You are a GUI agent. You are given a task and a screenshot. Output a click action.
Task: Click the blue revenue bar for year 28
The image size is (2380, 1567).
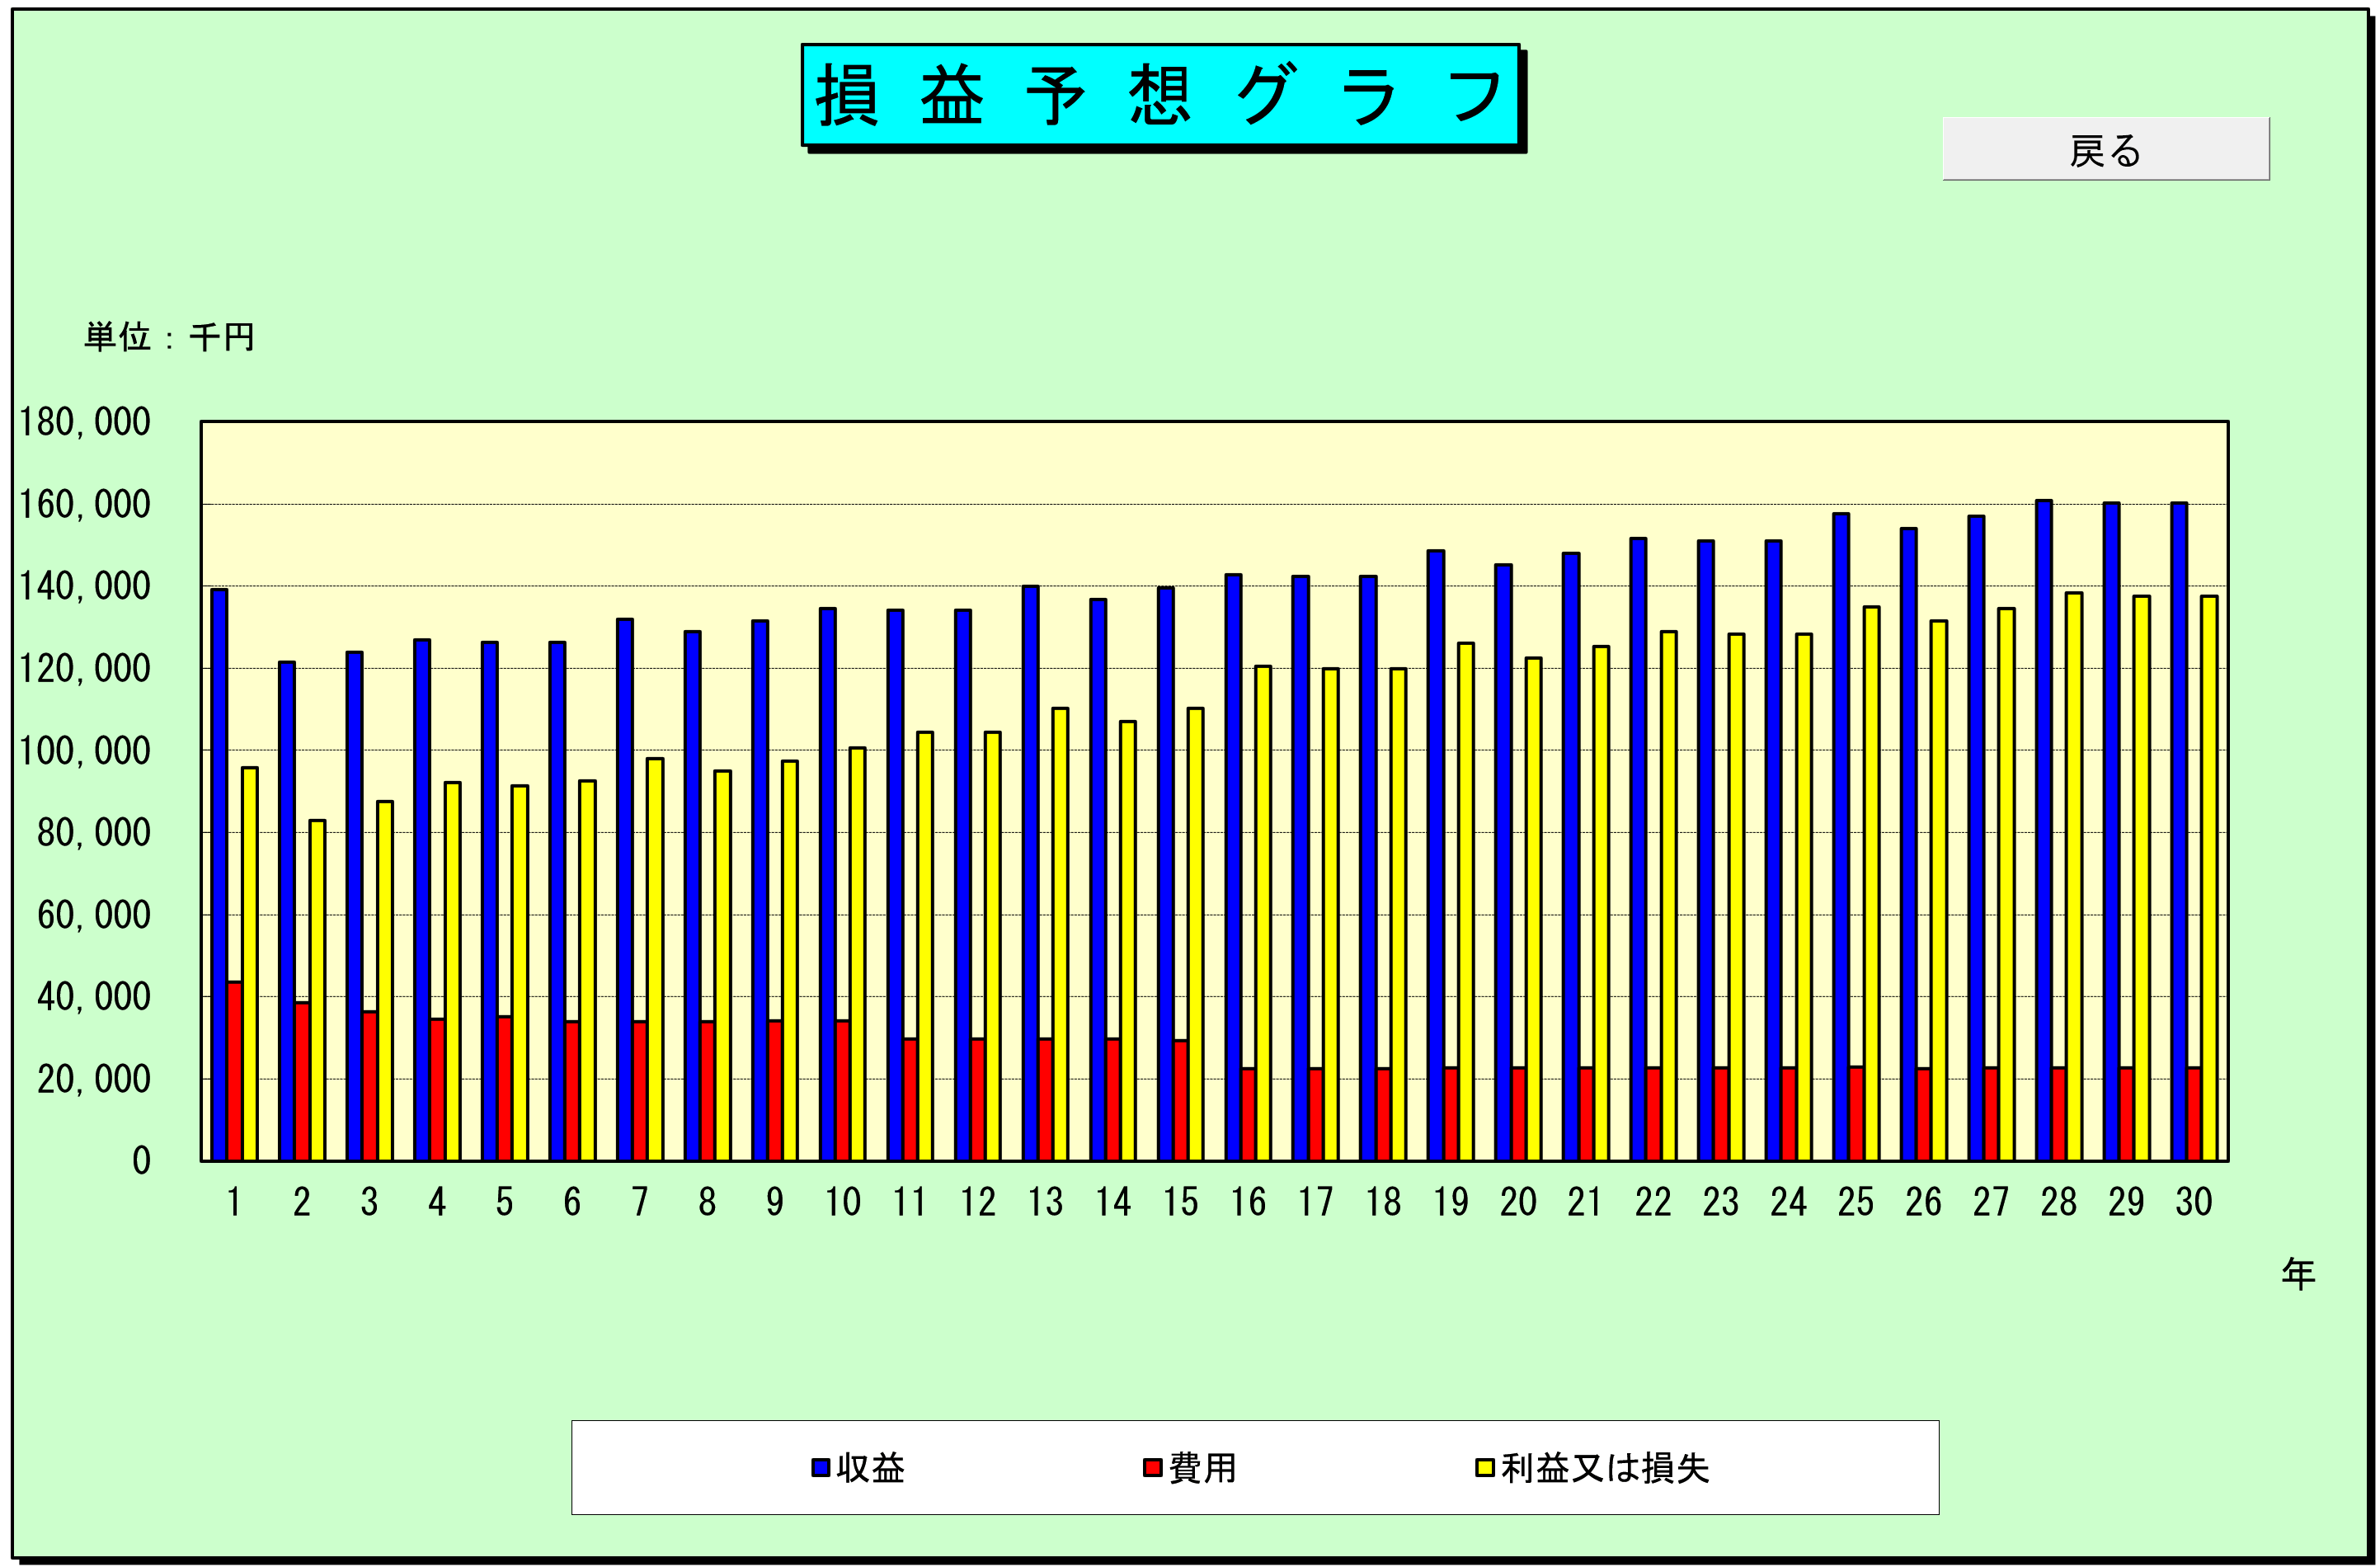pyautogui.click(x=2043, y=830)
